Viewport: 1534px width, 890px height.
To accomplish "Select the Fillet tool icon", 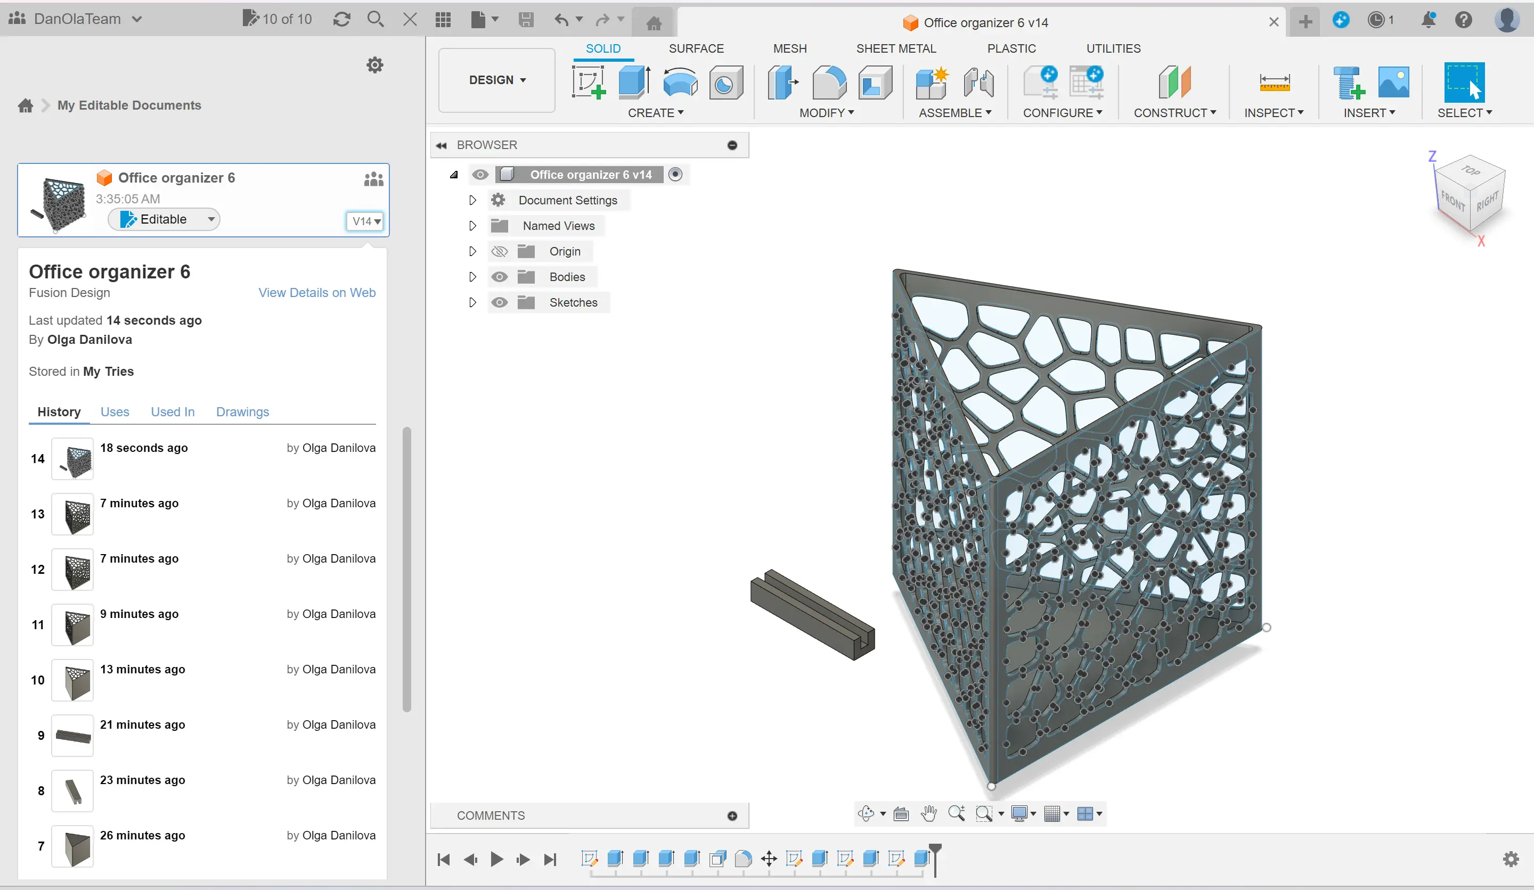I will (829, 81).
